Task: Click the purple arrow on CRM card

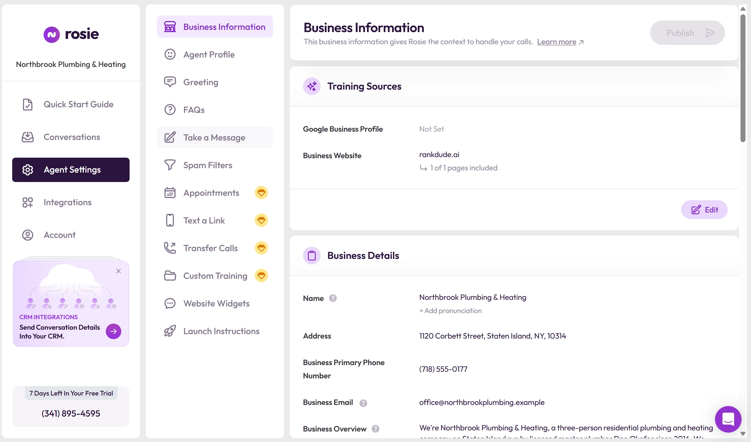Action: pos(114,331)
